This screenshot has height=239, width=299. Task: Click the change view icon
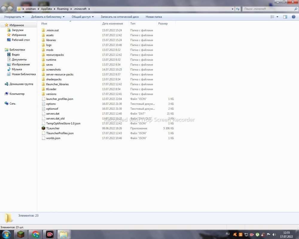(272, 17)
